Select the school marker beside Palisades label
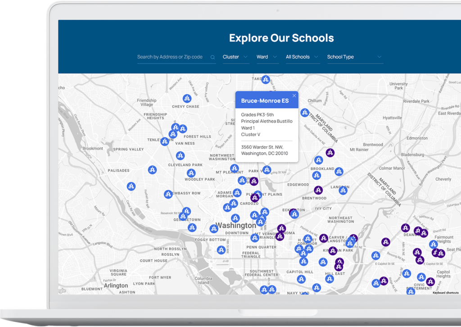Image resolution: width=461 pixels, height=327 pixels. [x=152, y=170]
